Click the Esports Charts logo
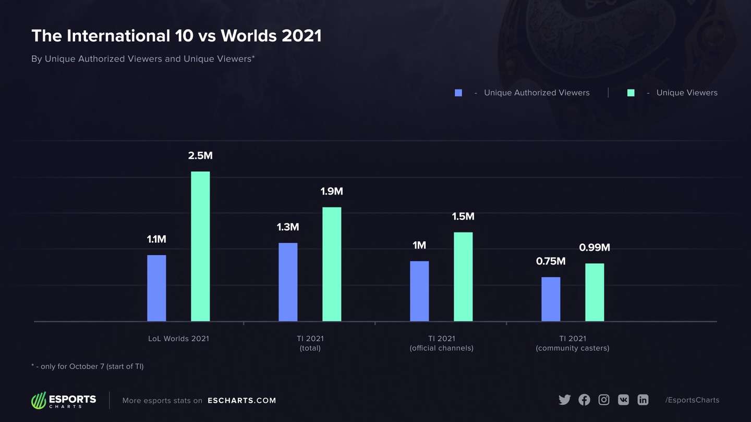This screenshot has width=751, height=422. 64,400
